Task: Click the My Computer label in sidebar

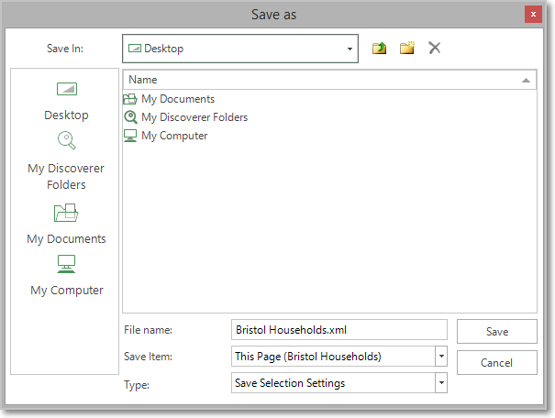Action: pos(67,291)
